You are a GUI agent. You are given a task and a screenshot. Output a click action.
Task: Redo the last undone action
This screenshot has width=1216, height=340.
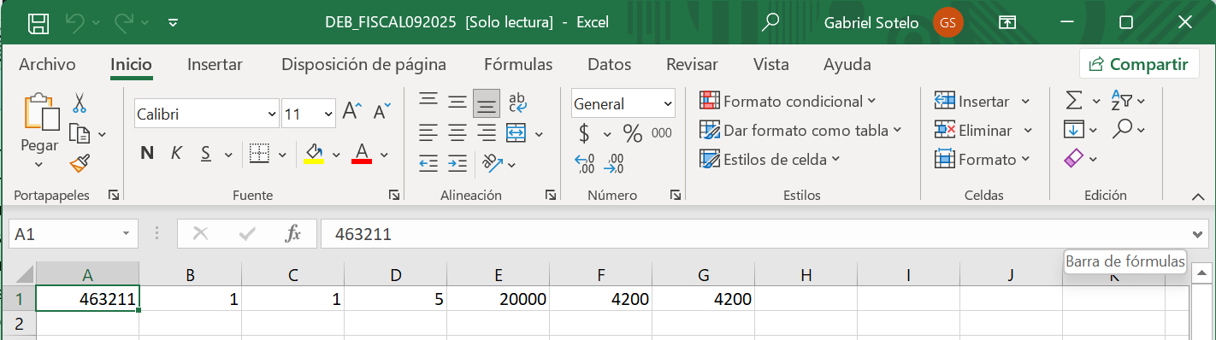124,23
